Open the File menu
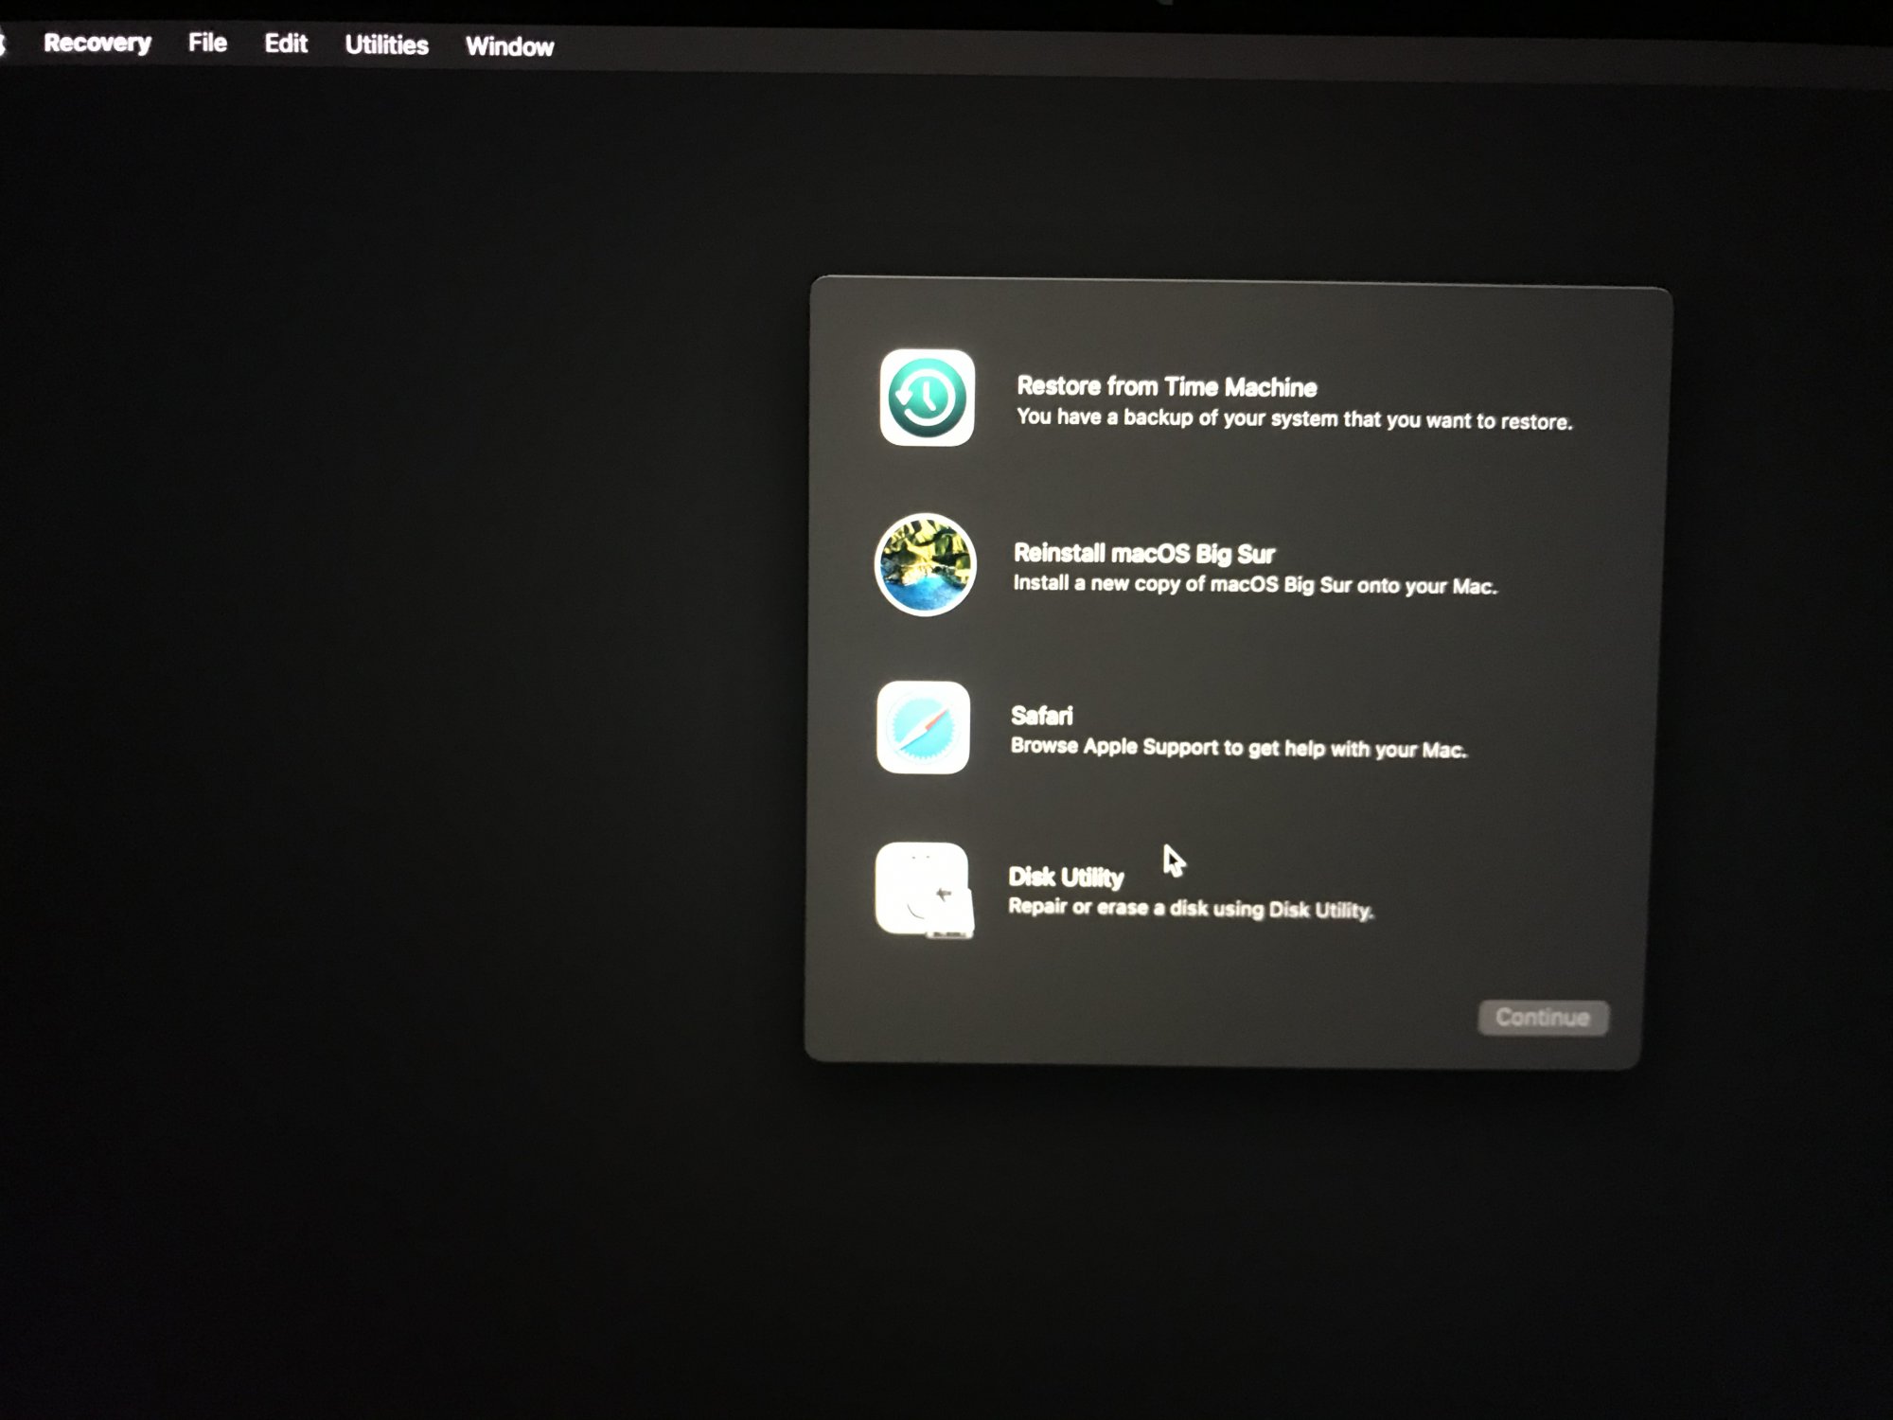 pyautogui.click(x=207, y=44)
